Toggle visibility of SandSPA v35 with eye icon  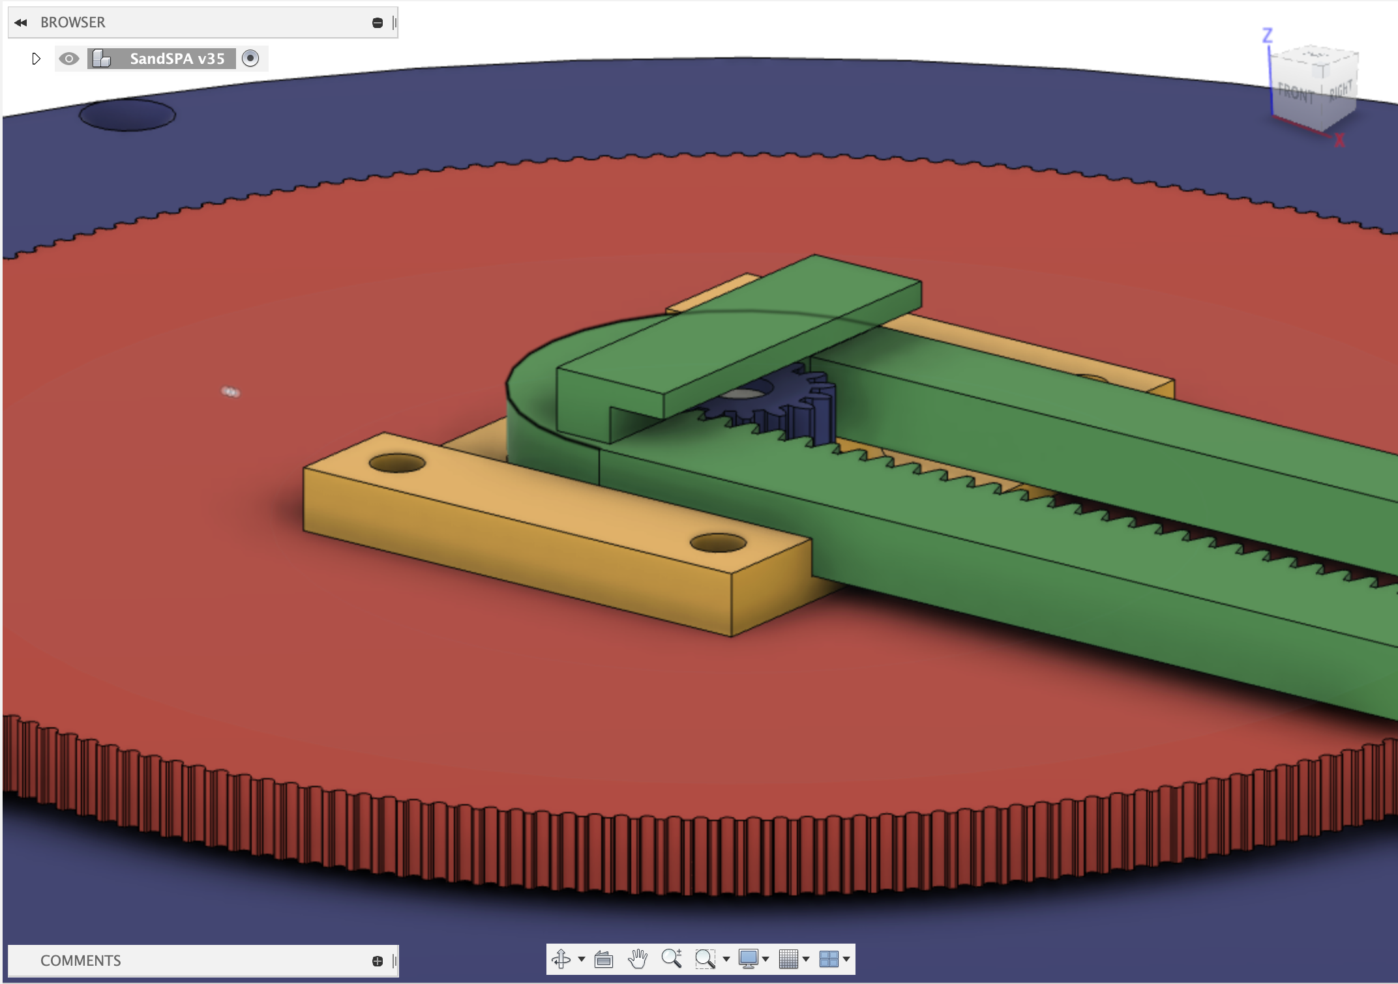69,59
